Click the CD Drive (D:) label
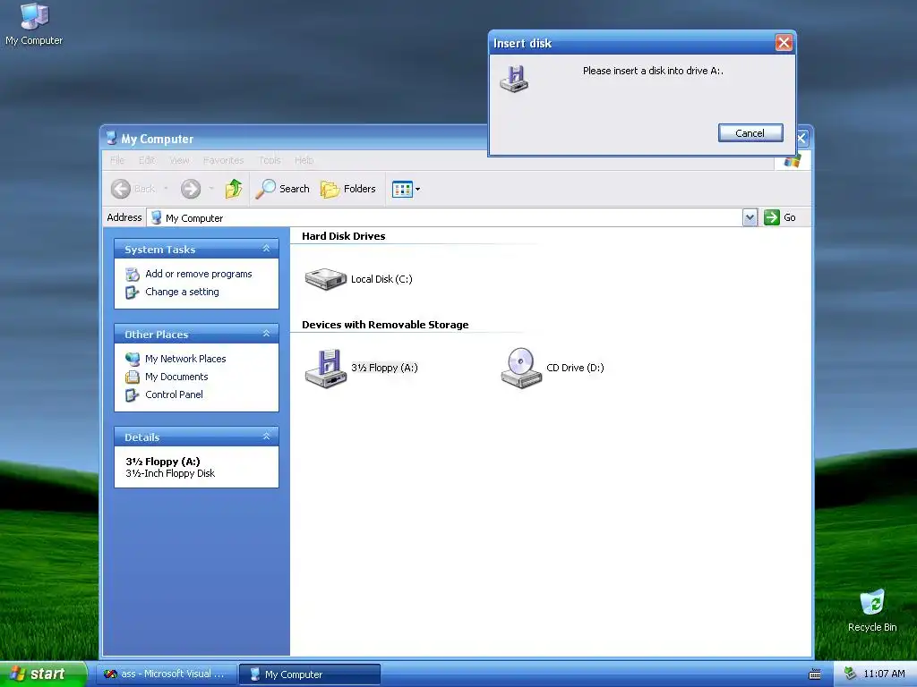The width and height of the screenshot is (917, 687). [575, 368]
